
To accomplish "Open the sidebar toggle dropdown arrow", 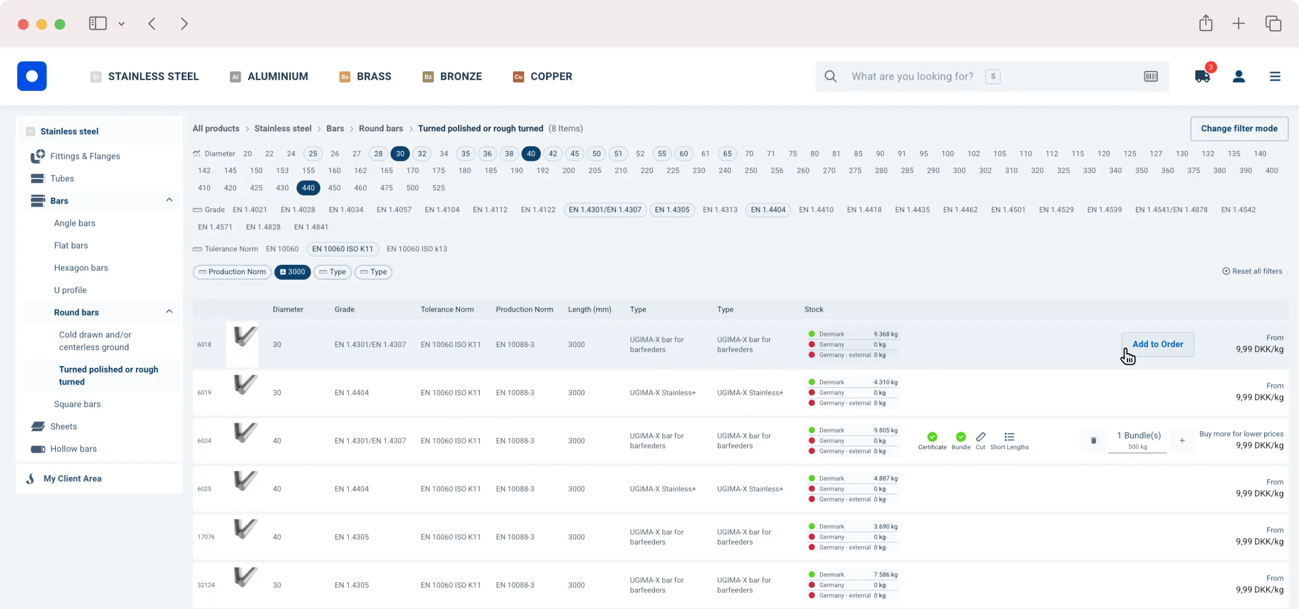I will click(x=121, y=23).
